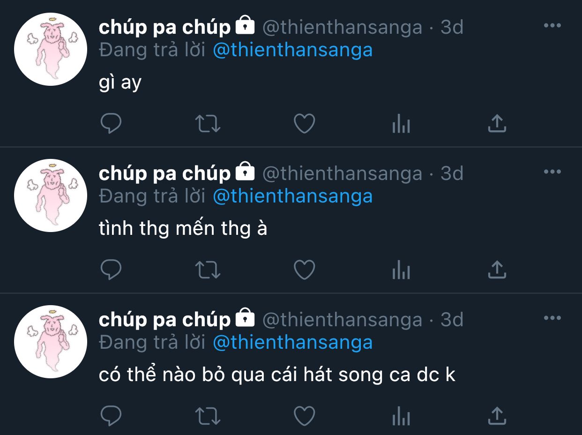582x435 pixels.
Task: Open more options on "hát song ca" tweet
Action: (552, 318)
